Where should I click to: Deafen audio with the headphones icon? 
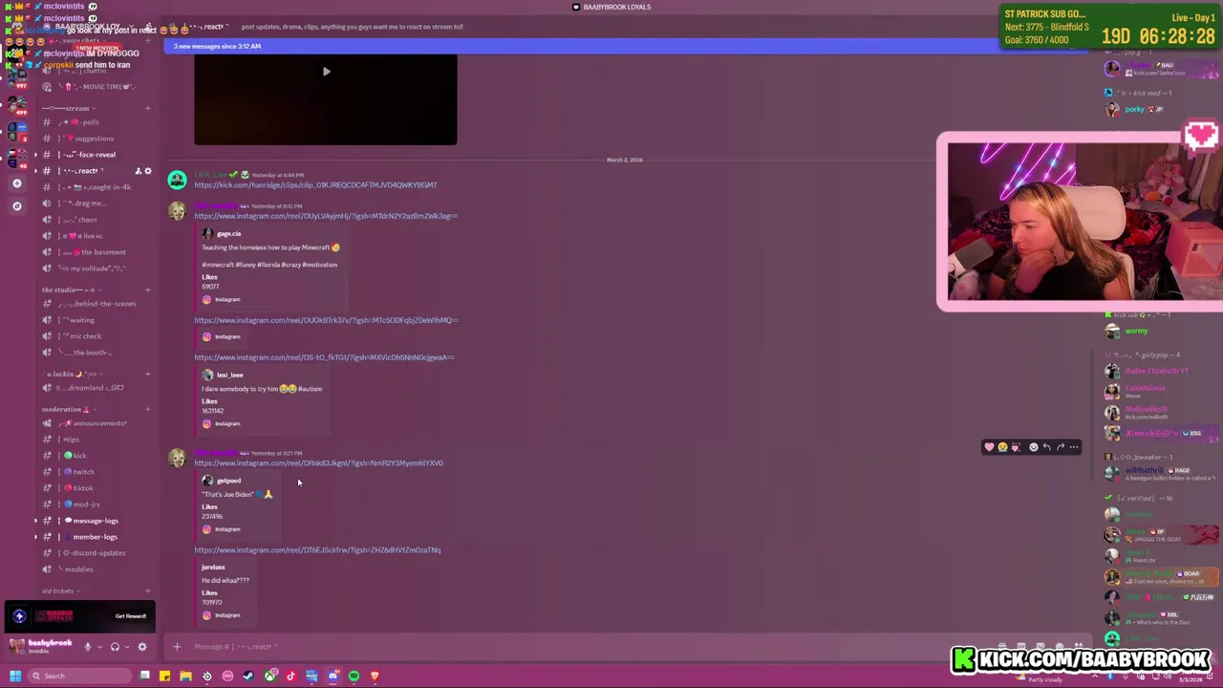(115, 647)
